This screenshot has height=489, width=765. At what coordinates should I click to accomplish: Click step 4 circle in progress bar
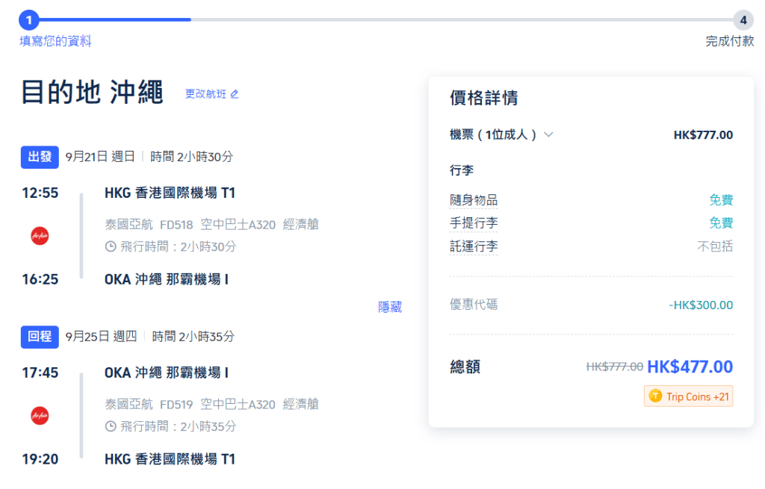coord(743,20)
